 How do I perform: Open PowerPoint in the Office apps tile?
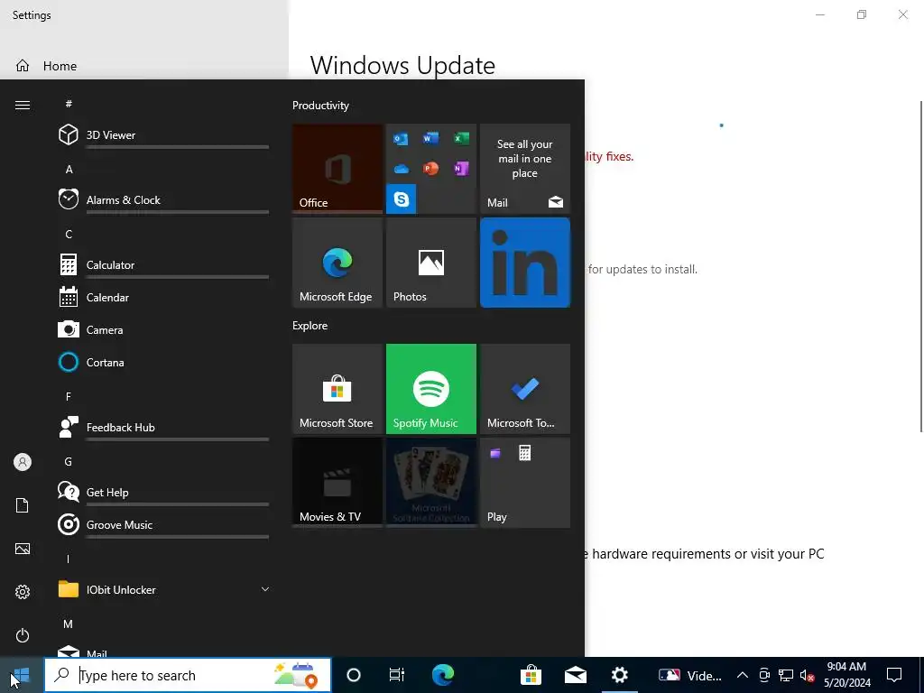[x=430, y=169]
